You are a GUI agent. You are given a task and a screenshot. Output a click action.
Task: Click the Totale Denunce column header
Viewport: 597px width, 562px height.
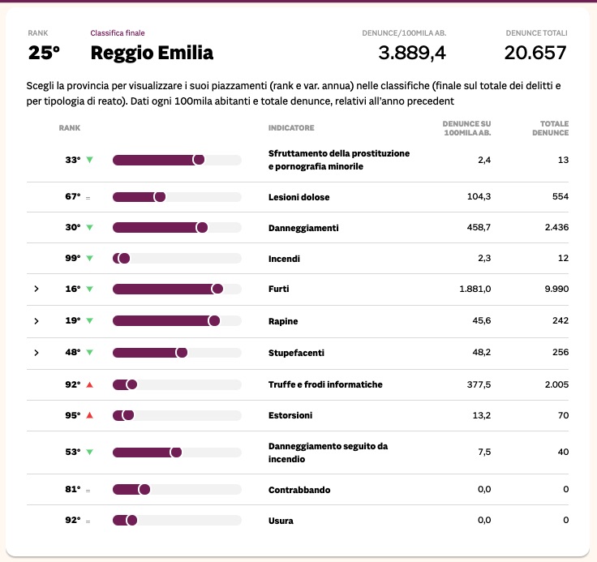(x=554, y=128)
